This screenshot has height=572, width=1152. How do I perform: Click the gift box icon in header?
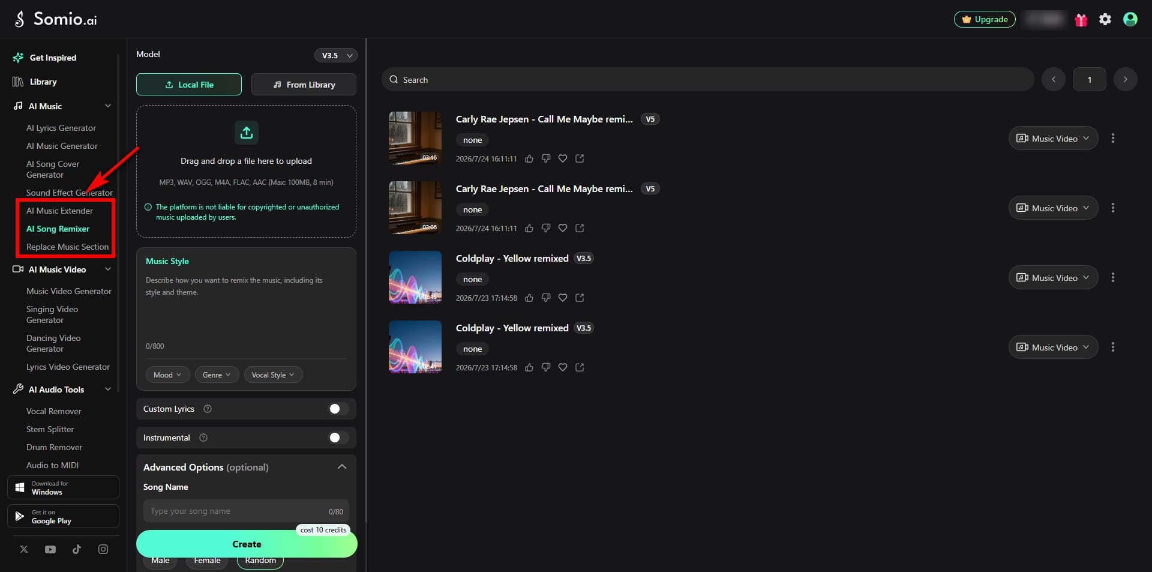(1081, 20)
